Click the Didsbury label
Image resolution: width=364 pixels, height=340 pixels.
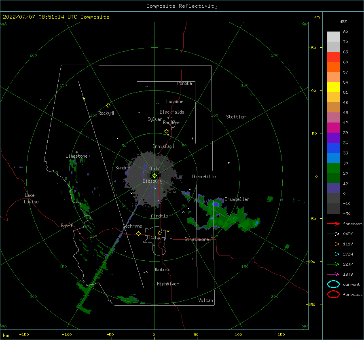point(153,181)
